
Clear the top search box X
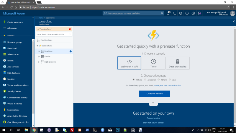point(162,13)
